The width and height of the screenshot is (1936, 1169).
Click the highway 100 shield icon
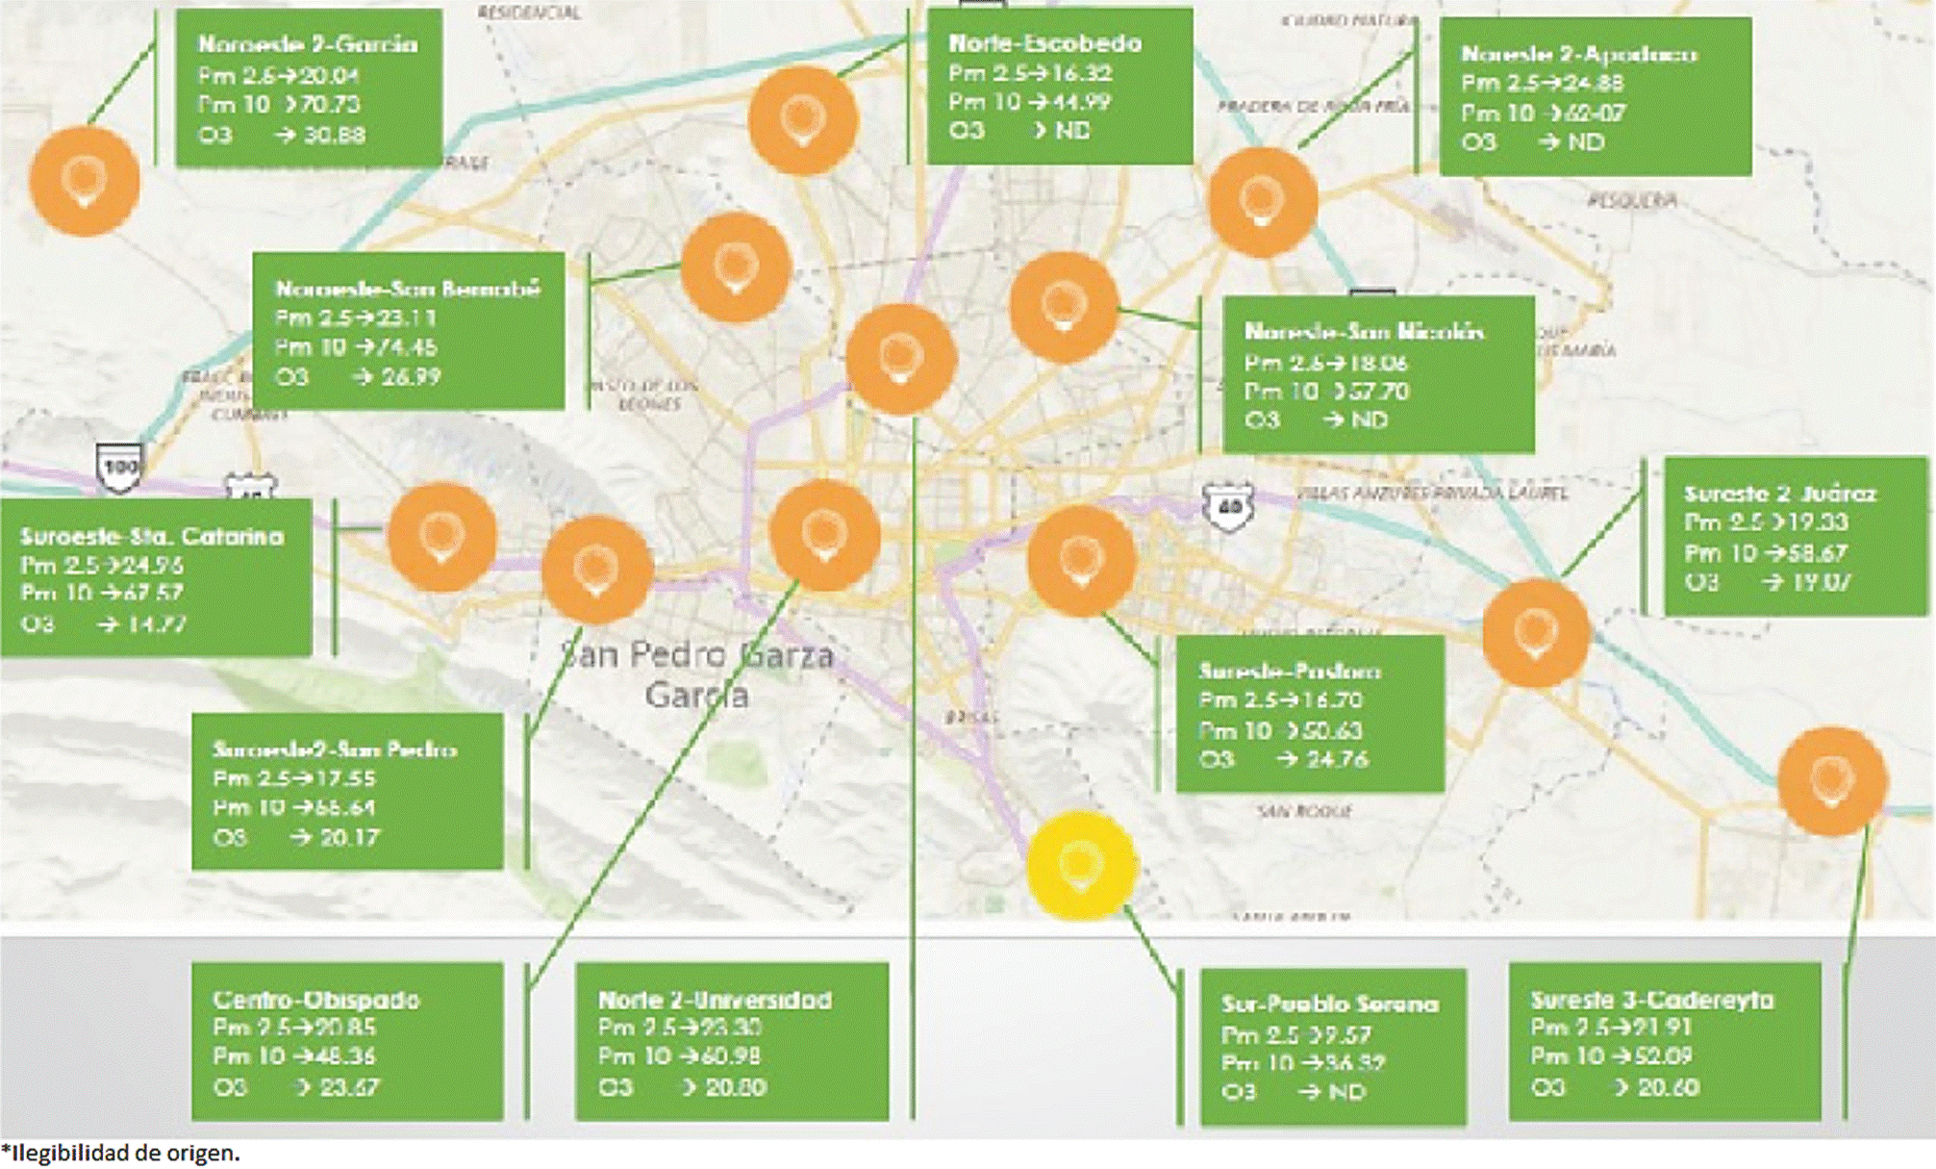click(119, 469)
